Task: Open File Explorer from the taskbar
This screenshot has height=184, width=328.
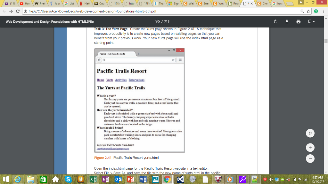Action: coord(30,179)
